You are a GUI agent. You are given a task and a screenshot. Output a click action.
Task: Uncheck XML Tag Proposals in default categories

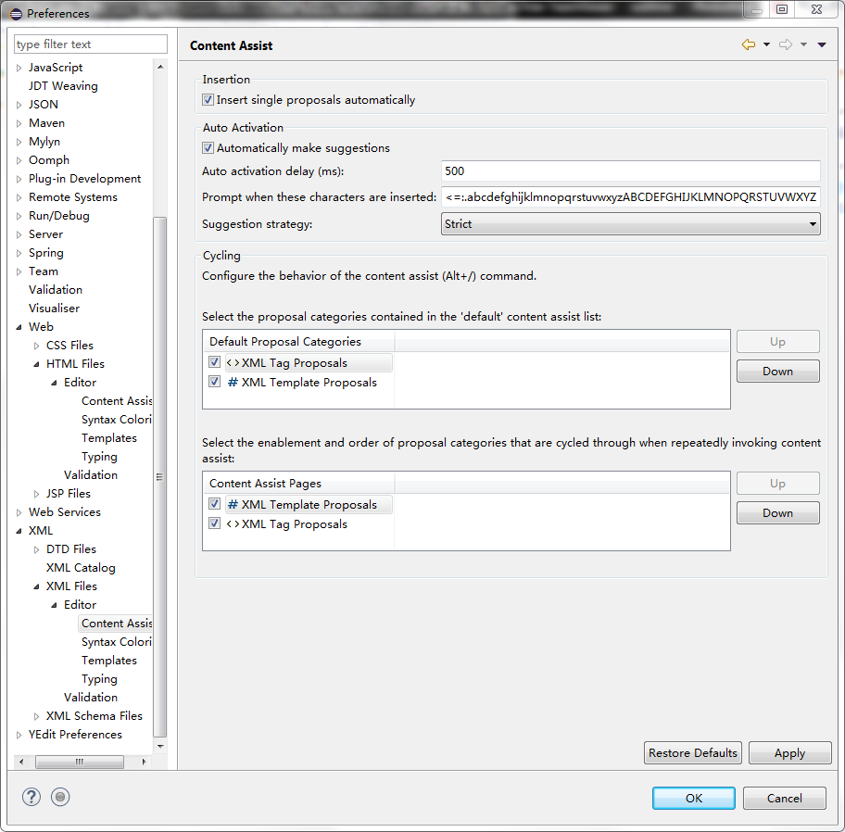[214, 362]
